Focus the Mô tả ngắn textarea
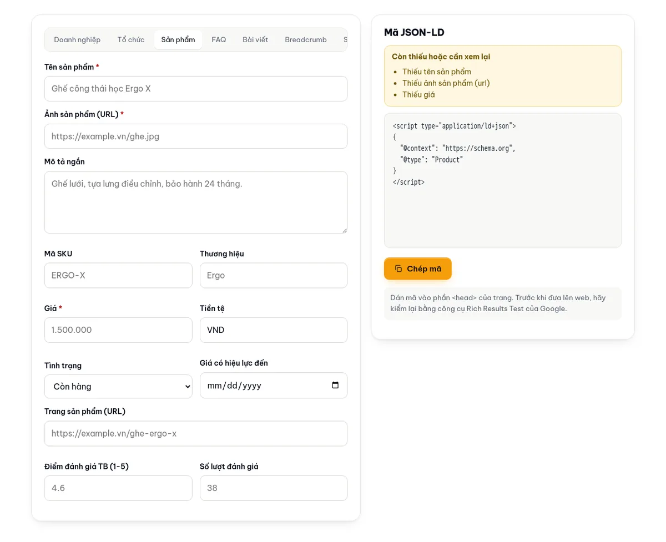 pos(196,202)
